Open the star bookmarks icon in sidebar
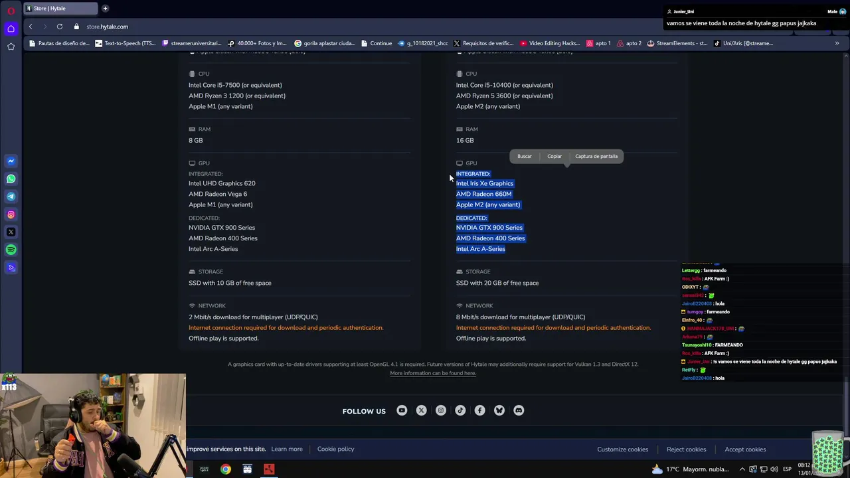850x478 pixels. [x=11, y=46]
